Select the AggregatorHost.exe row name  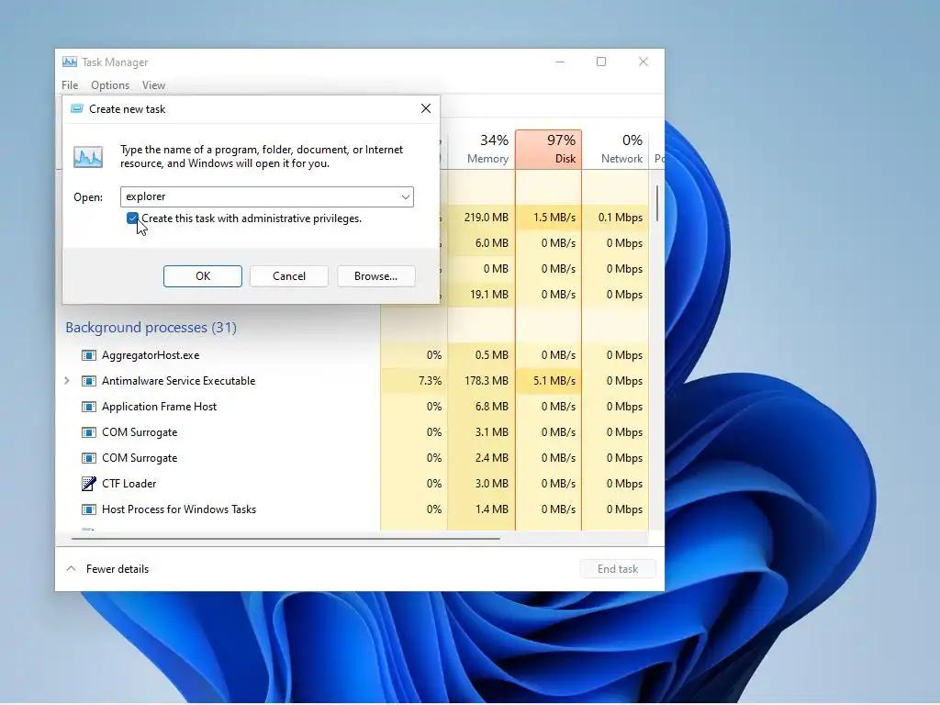151,355
